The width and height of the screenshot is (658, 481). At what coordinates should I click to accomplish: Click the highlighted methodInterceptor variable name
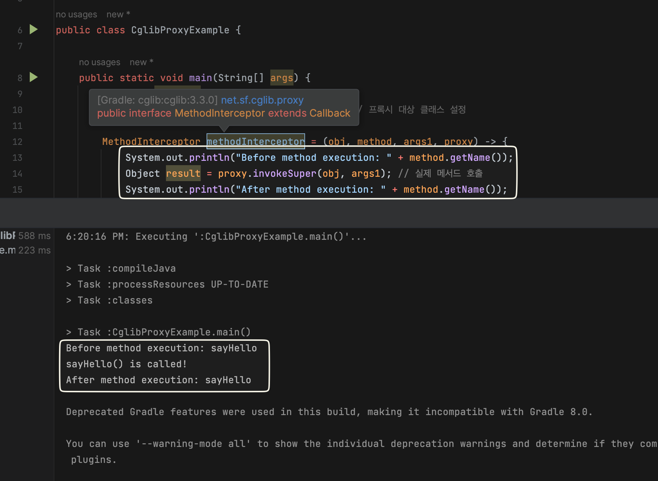[x=255, y=142]
